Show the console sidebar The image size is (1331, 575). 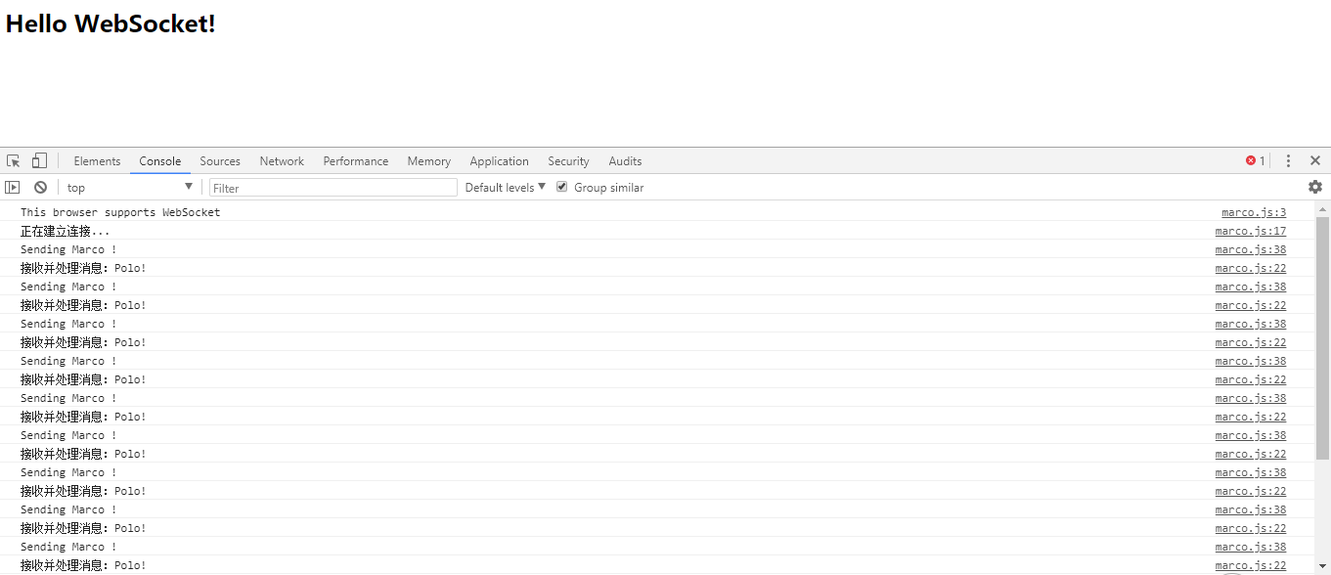pyautogui.click(x=13, y=187)
